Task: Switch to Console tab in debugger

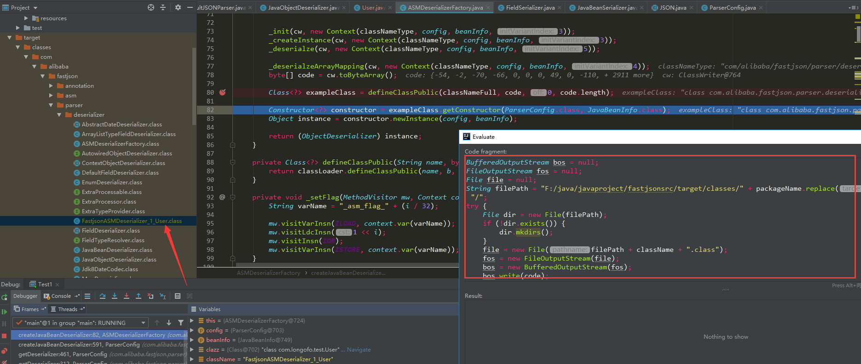Action: [61, 296]
